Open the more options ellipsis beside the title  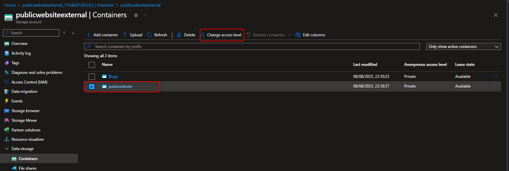click(146, 15)
